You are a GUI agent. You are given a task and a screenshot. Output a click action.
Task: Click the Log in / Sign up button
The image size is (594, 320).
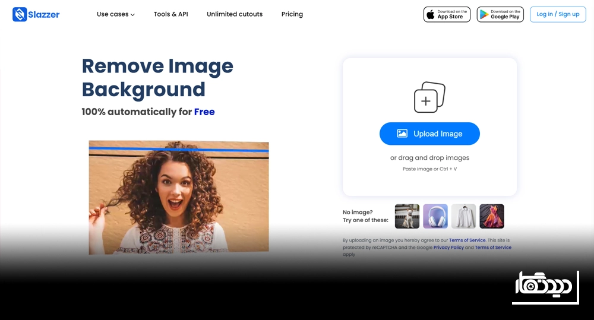coord(558,14)
